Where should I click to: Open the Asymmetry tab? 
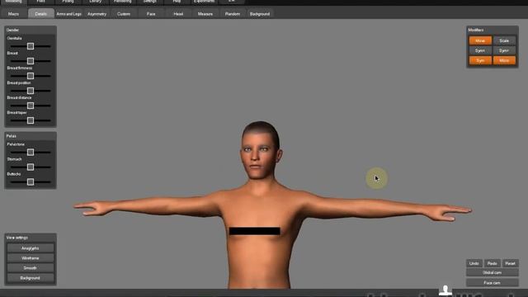[x=97, y=14]
